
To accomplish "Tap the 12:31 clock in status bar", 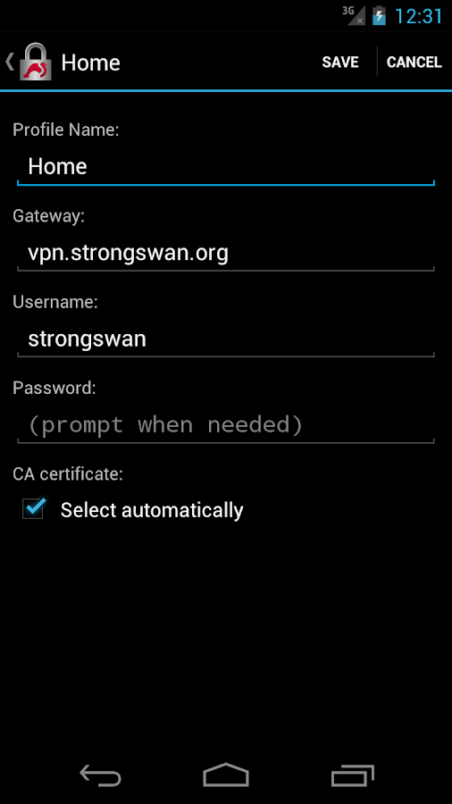I will [x=418, y=16].
